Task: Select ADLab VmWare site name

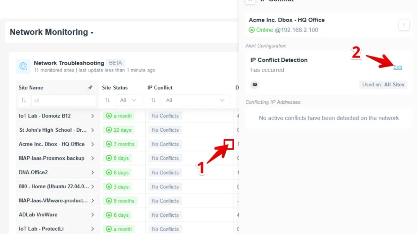Action: coord(38,215)
